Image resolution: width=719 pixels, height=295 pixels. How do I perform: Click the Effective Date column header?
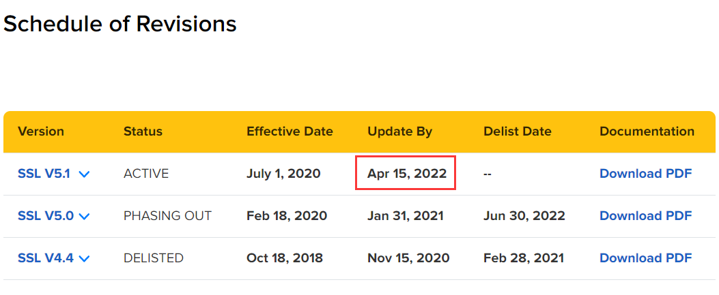[290, 131]
